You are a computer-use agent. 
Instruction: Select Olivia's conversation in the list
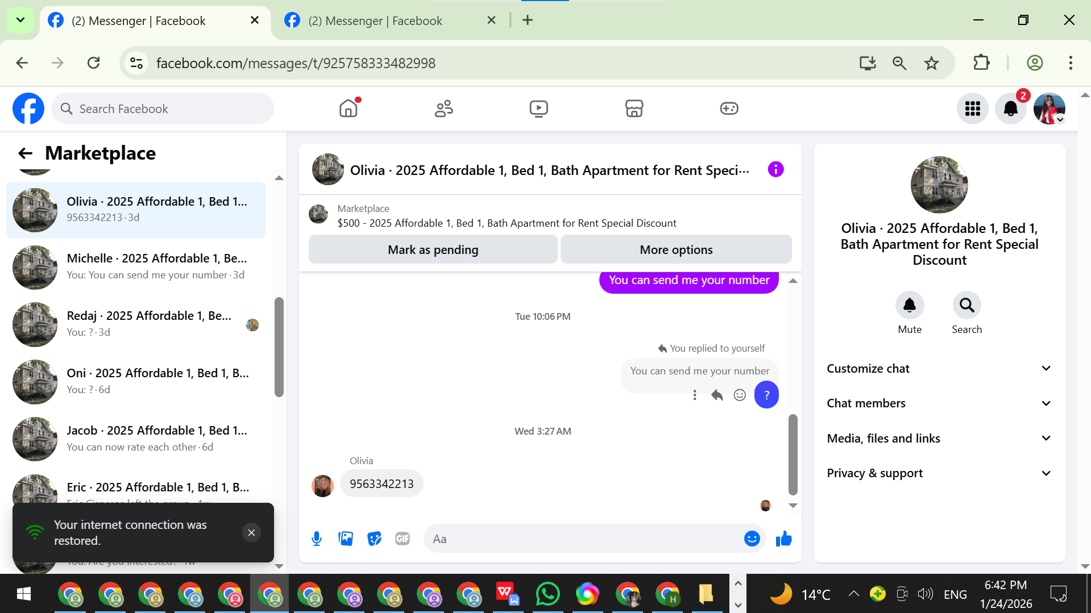136,210
